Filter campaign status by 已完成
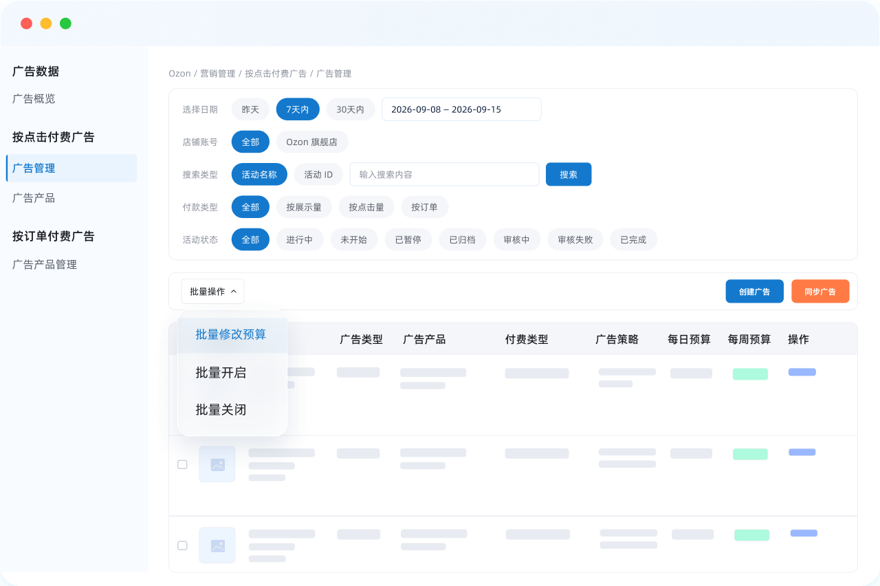 pyautogui.click(x=634, y=240)
